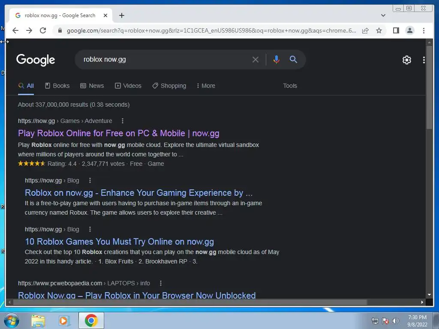Screen dimensions: 439x329
Task: Close the roblox now.gg tab
Action: 105,15
